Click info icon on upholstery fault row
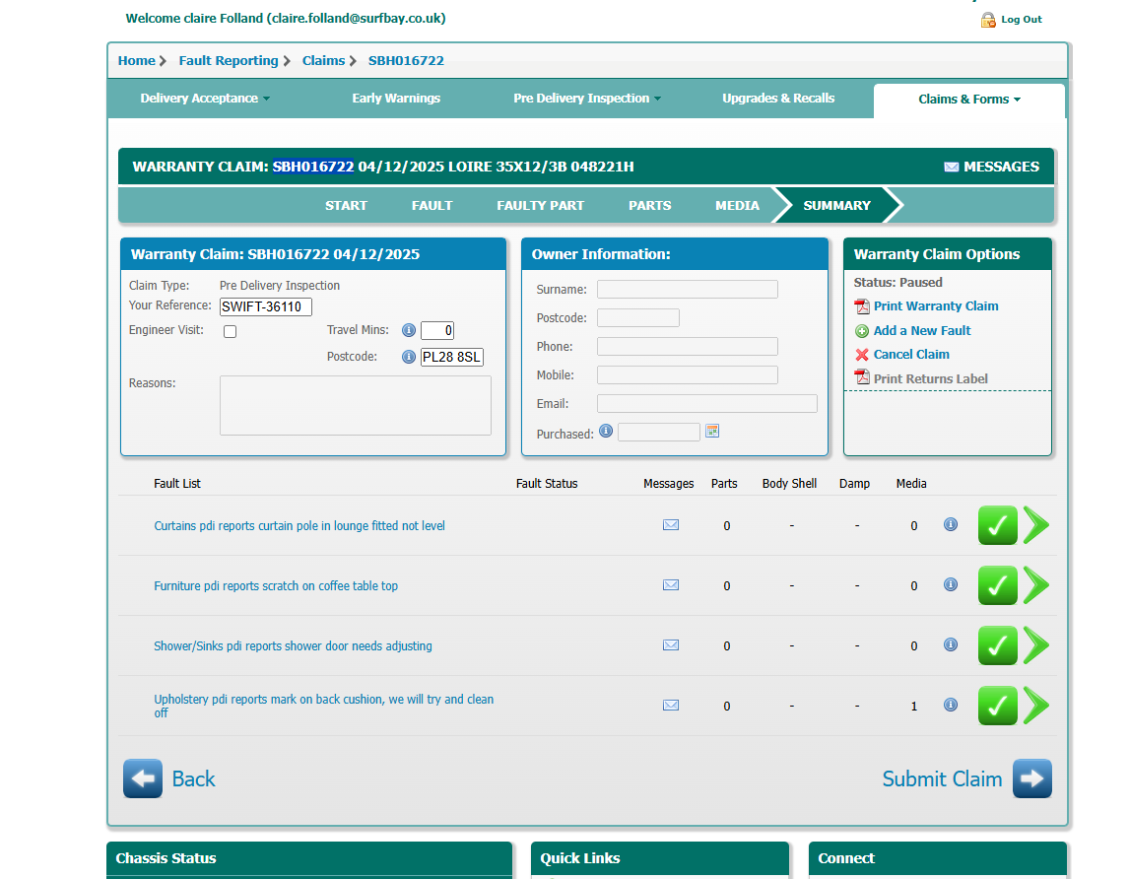Image resolution: width=1129 pixels, height=879 pixels. (x=951, y=706)
